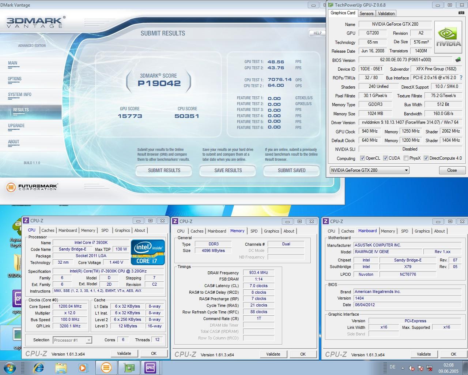Image resolution: width=468 pixels, height=375 pixels.
Task: Open SPD tab in the Memory CPU-Z window
Action: click(x=254, y=231)
